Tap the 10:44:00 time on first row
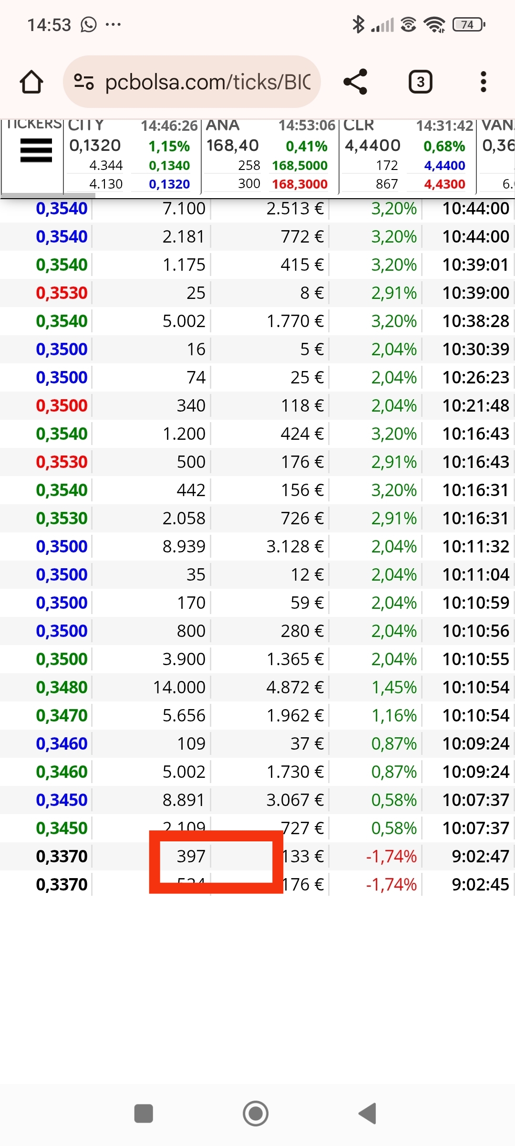 point(476,208)
